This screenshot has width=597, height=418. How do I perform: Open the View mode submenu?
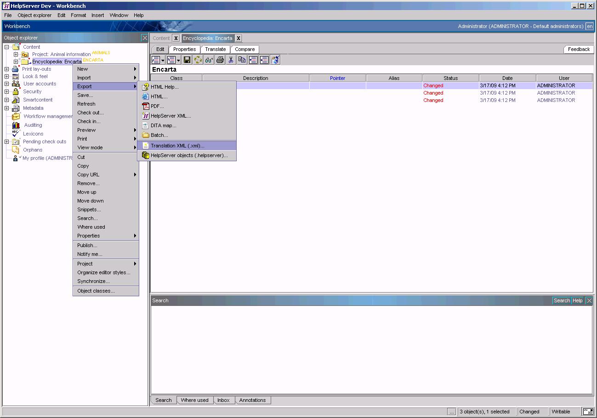[x=106, y=147]
